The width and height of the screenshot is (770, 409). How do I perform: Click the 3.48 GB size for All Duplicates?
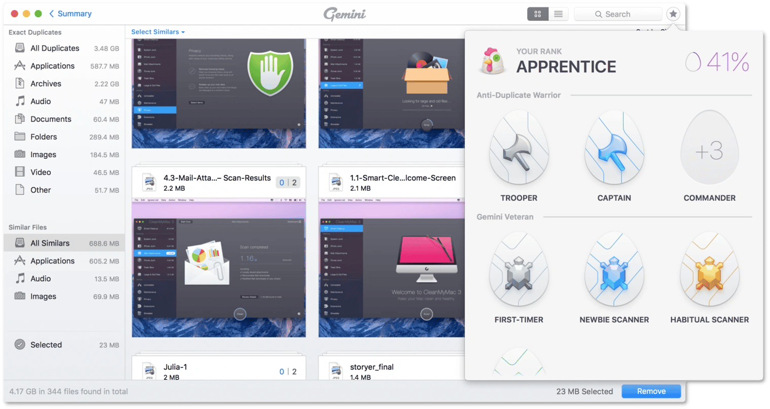coord(106,49)
